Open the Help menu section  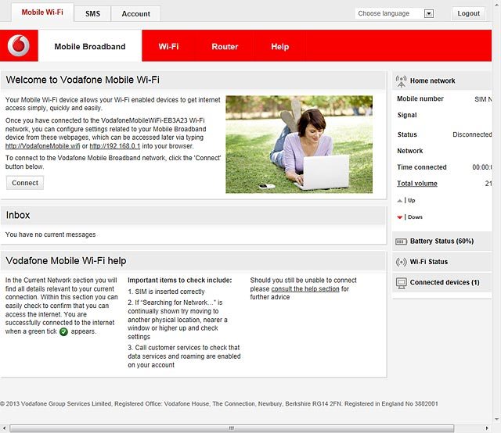tap(280, 47)
